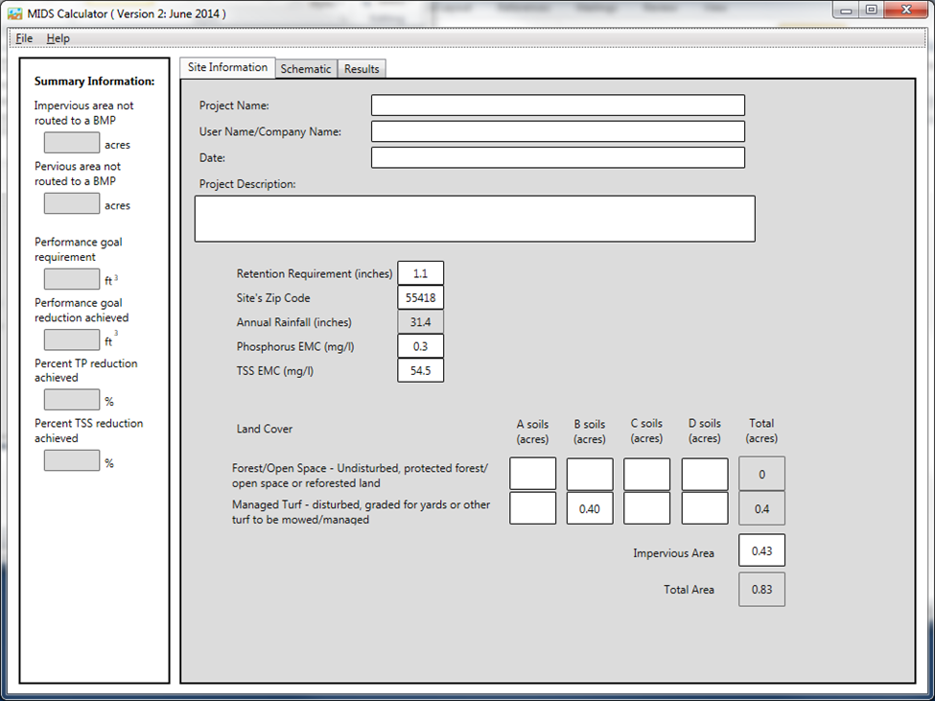This screenshot has height=701, width=935.
Task: Close the MIDS Calculator window
Action: click(904, 10)
